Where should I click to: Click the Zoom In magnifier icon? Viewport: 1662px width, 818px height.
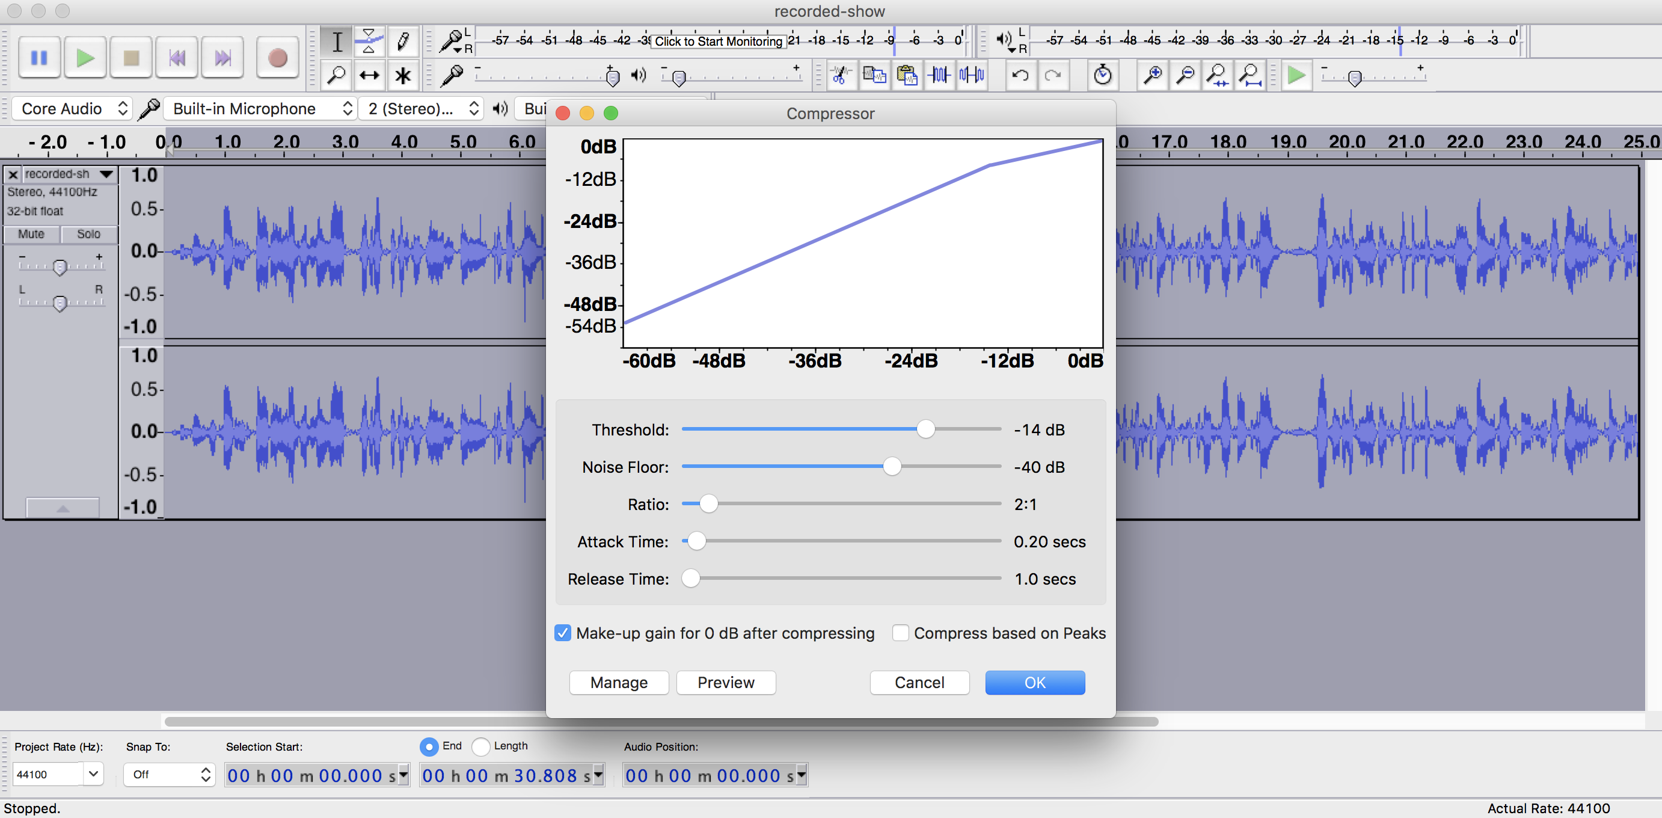1153,76
